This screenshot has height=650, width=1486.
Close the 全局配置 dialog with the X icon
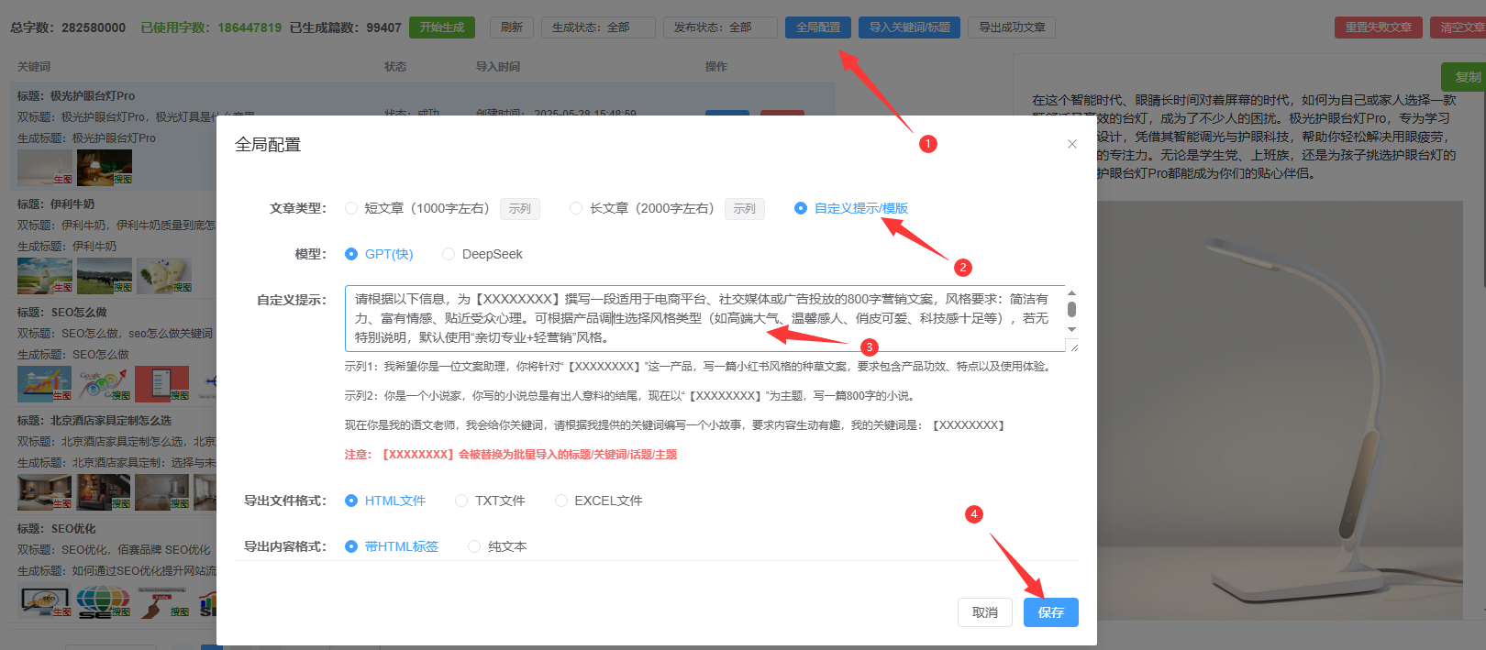(x=1072, y=144)
